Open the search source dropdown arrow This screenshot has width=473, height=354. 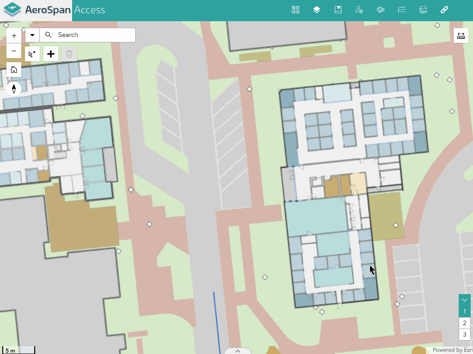click(x=32, y=35)
